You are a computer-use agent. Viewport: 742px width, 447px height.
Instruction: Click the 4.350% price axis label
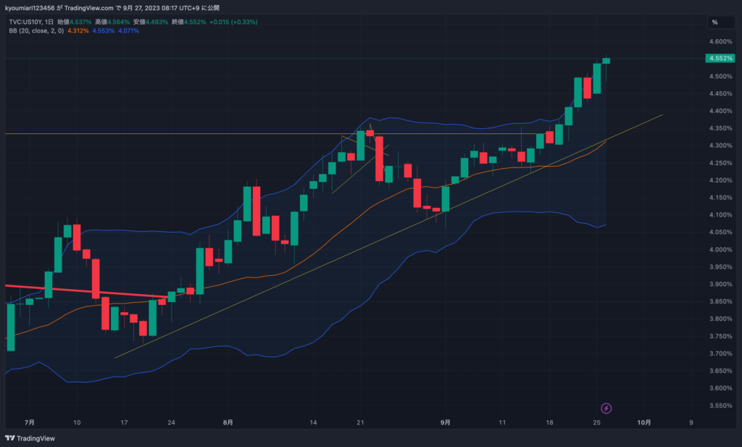pyautogui.click(x=720, y=128)
